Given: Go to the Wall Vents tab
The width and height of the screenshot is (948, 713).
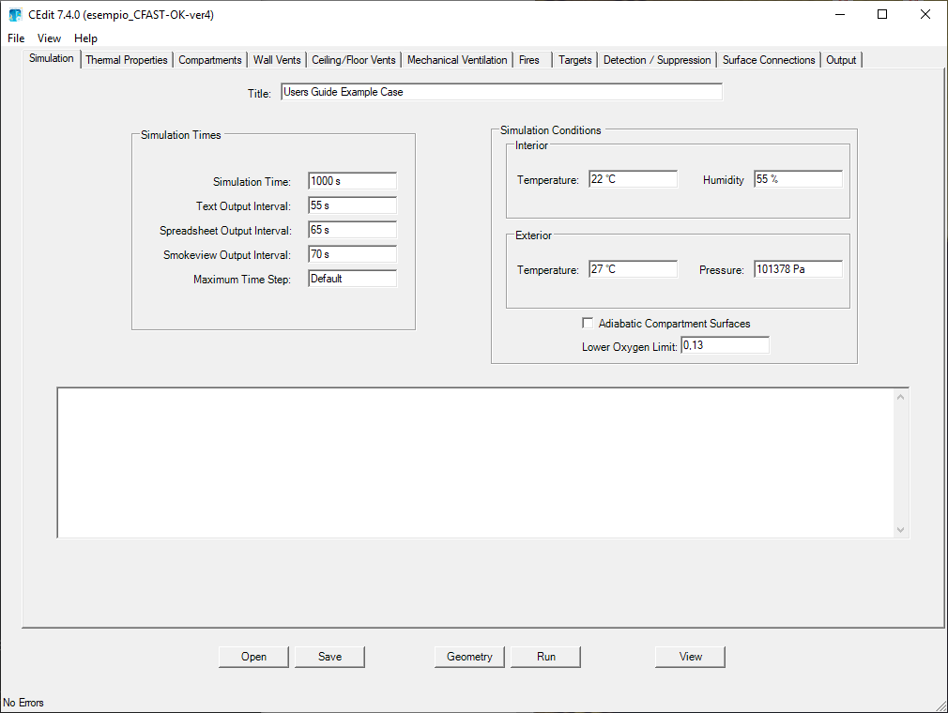Looking at the screenshot, I should click(277, 60).
